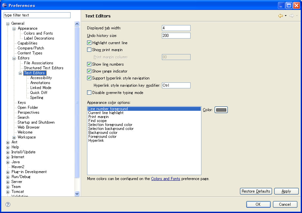Screen dimensions: 302x213
Task: Expand the Workspace tree node
Action: [14, 137]
